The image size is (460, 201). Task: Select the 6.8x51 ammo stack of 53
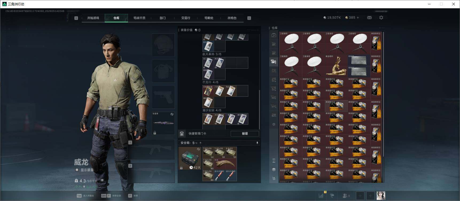pos(231,153)
